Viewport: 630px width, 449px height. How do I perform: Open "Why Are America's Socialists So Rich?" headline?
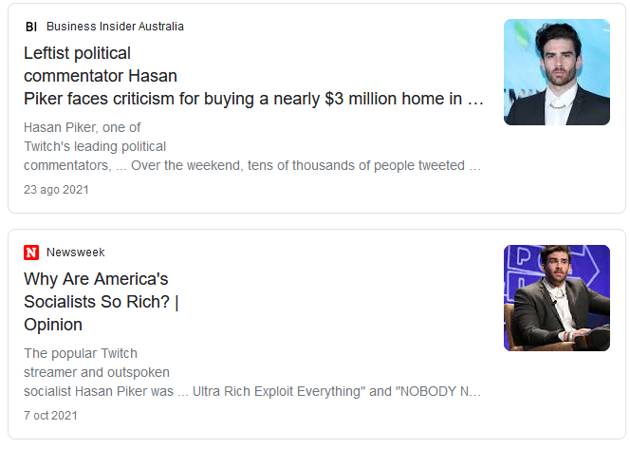(x=96, y=279)
